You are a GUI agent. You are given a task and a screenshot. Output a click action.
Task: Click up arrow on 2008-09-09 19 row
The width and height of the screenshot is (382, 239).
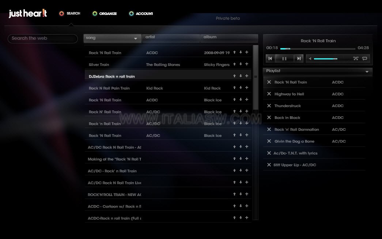click(234, 52)
